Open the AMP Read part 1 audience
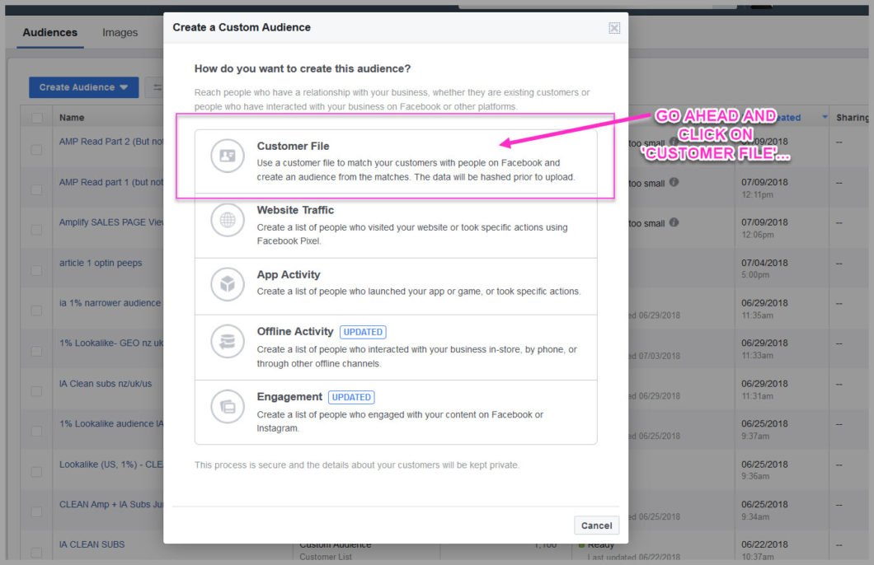This screenshot has width=874, height=565. [111, 182]
